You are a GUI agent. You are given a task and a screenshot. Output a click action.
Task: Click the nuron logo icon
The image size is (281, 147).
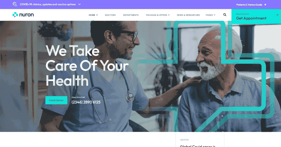coord(15,15)
